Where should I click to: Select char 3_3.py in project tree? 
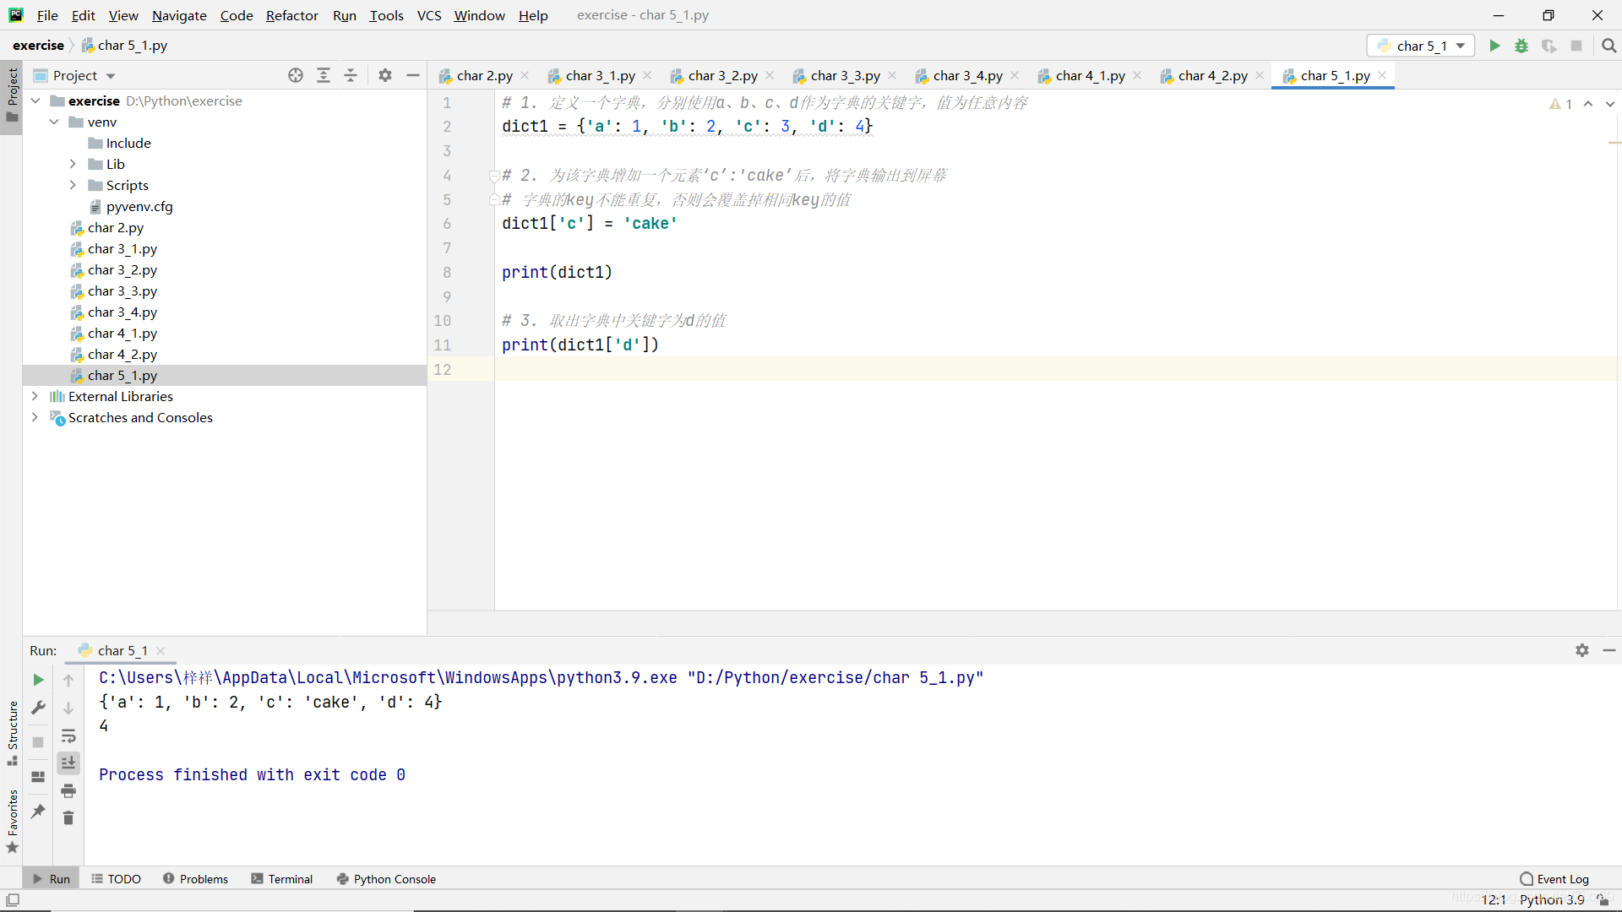(x=122, y=290)
